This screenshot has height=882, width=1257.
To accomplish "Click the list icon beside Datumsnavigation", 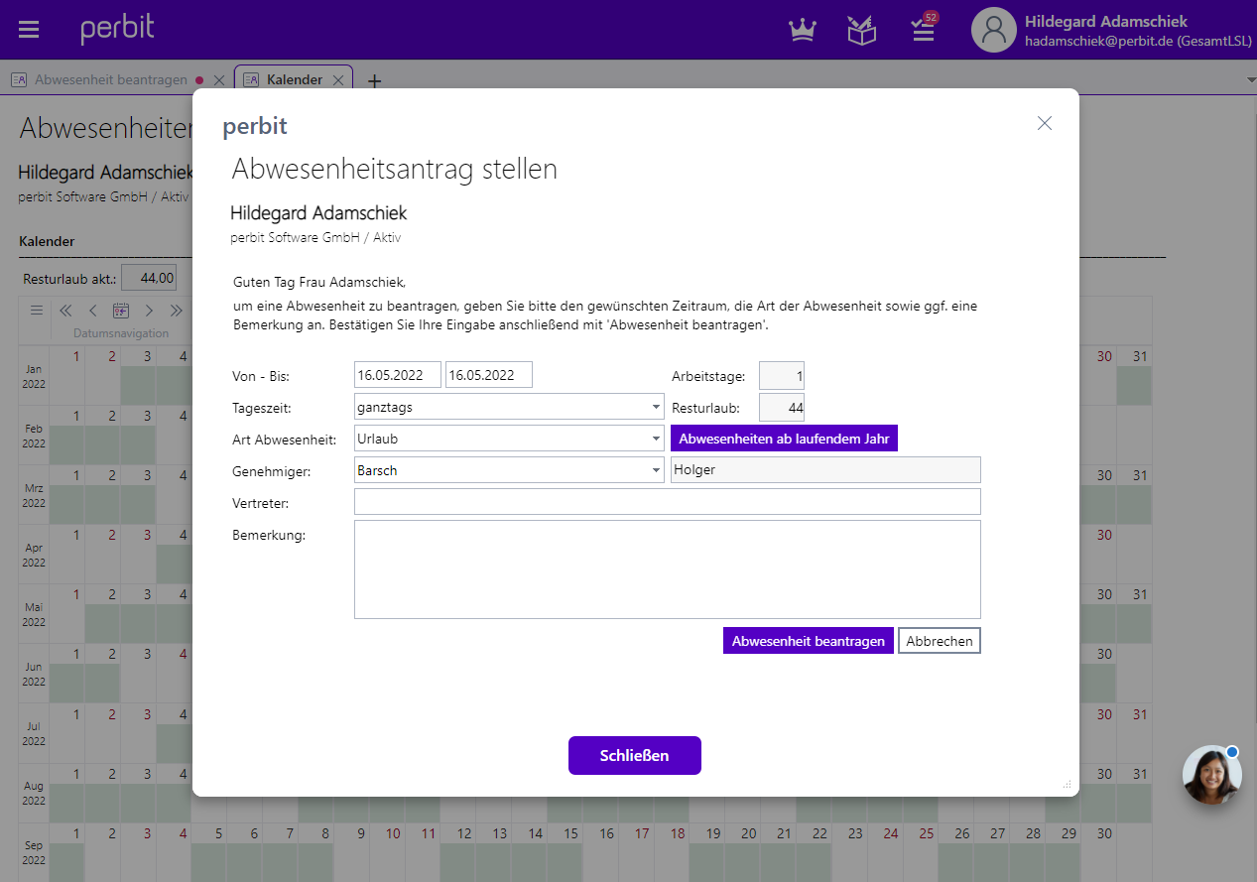I will click(36, 311).
